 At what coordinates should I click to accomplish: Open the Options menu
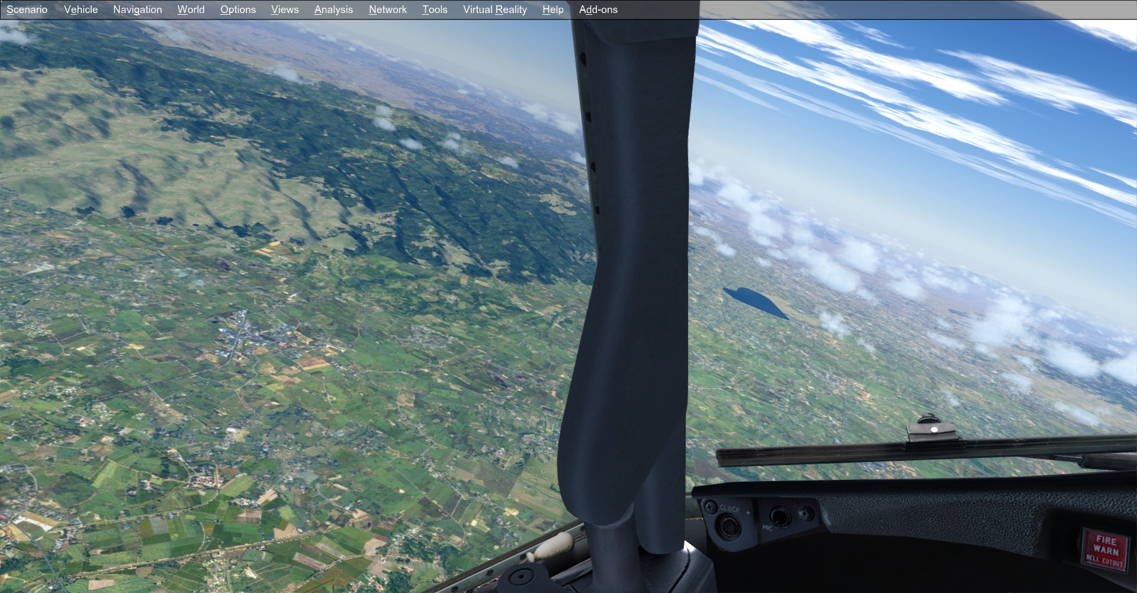[x=237, y=9]
